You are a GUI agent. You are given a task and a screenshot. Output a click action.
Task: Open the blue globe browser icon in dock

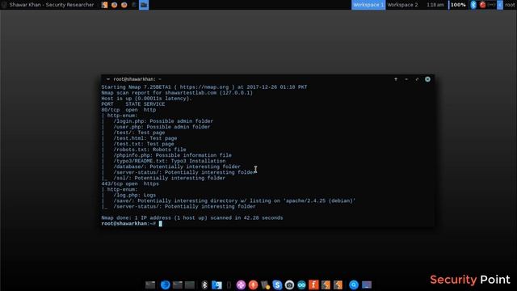[165, 285]
